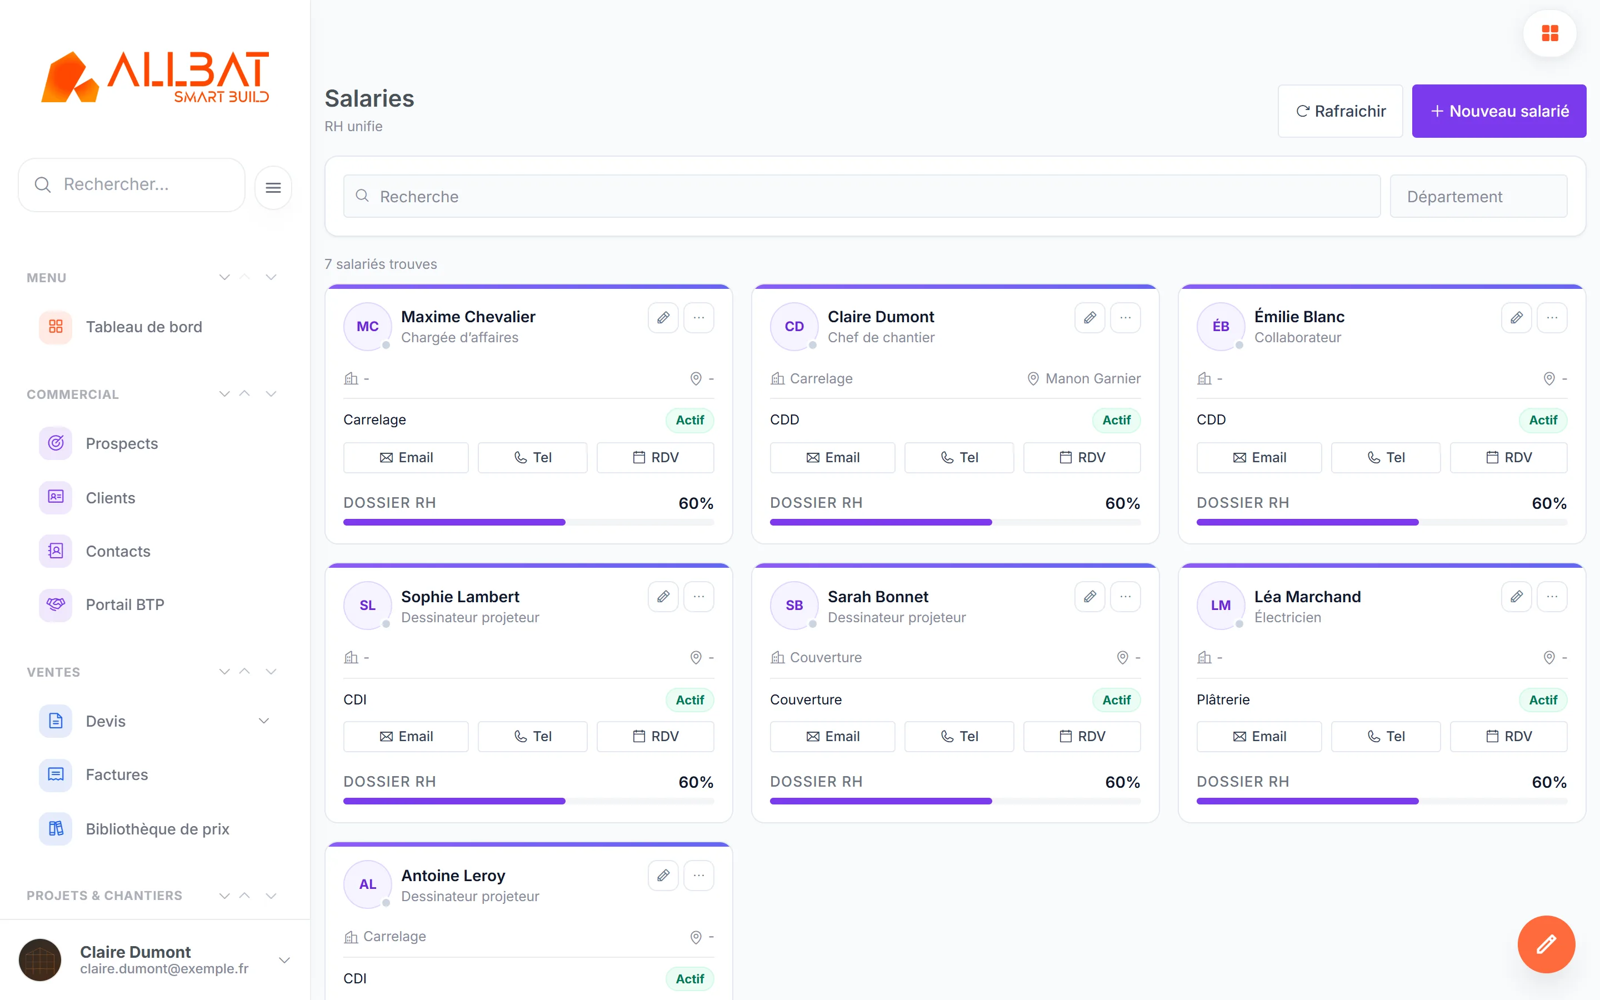1600x1000 pixels.
Task: Click Nouveau salarié button
Action: point(1499,111)
